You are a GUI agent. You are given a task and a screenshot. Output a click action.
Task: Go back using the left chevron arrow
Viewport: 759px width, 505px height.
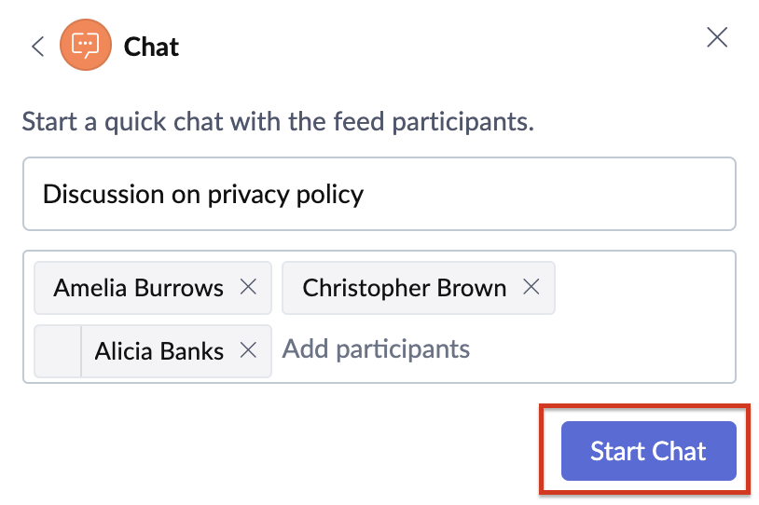[x=37, y=47]
